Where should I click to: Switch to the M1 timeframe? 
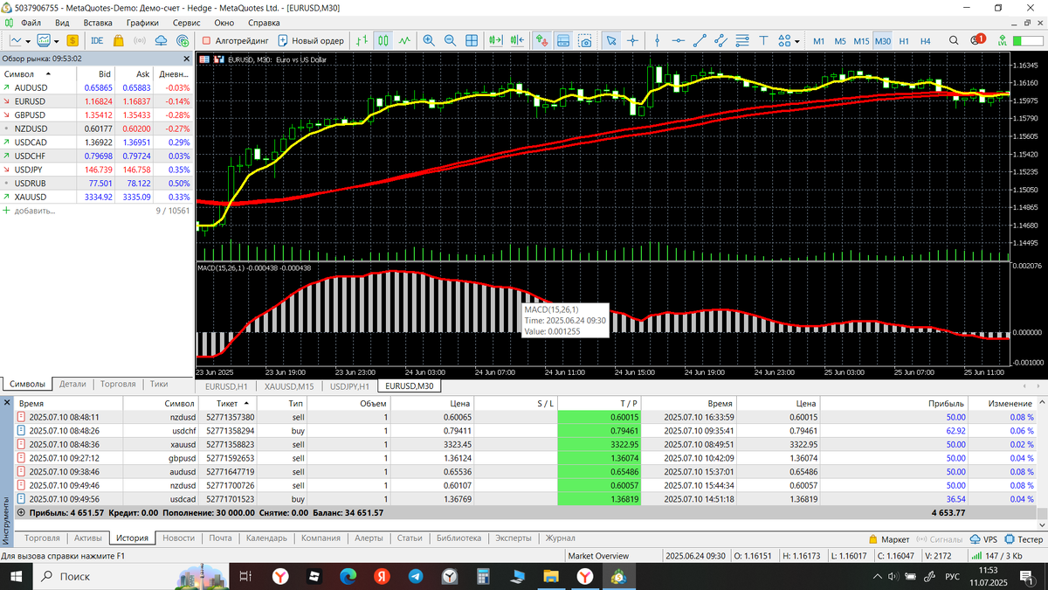[818, 41]
